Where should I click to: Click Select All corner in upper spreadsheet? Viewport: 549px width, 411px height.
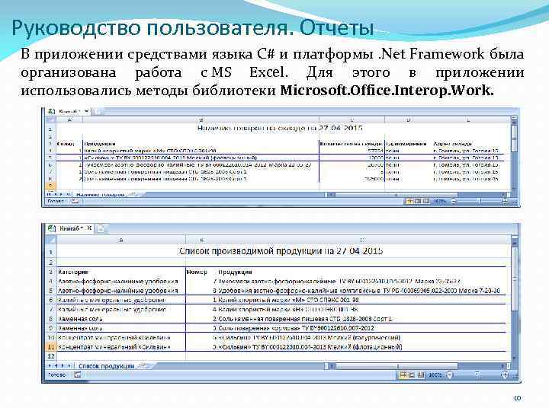(x=52, y=120)
